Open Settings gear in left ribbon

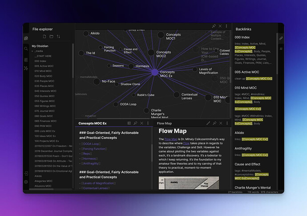[x=26, y=182]
